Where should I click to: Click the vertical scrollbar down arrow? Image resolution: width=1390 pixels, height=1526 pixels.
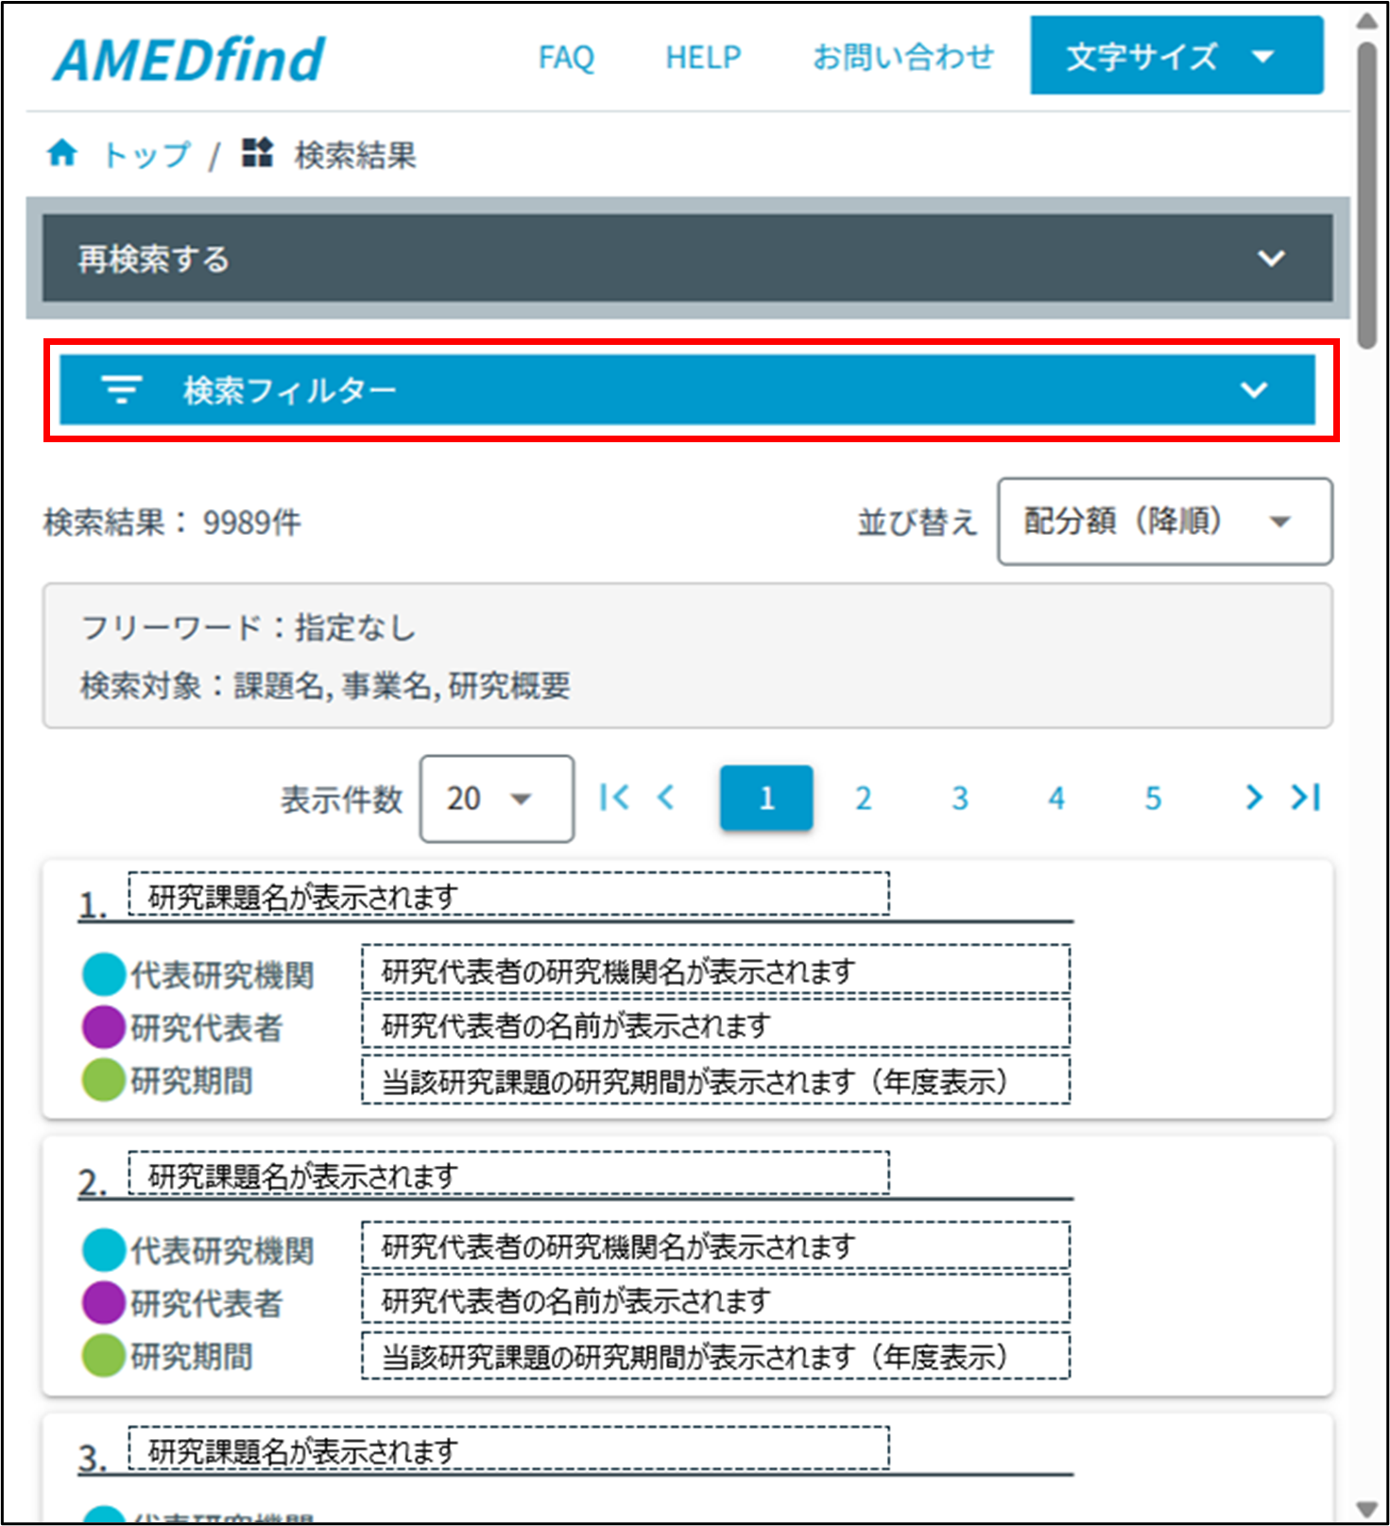pos(1366,1509)
